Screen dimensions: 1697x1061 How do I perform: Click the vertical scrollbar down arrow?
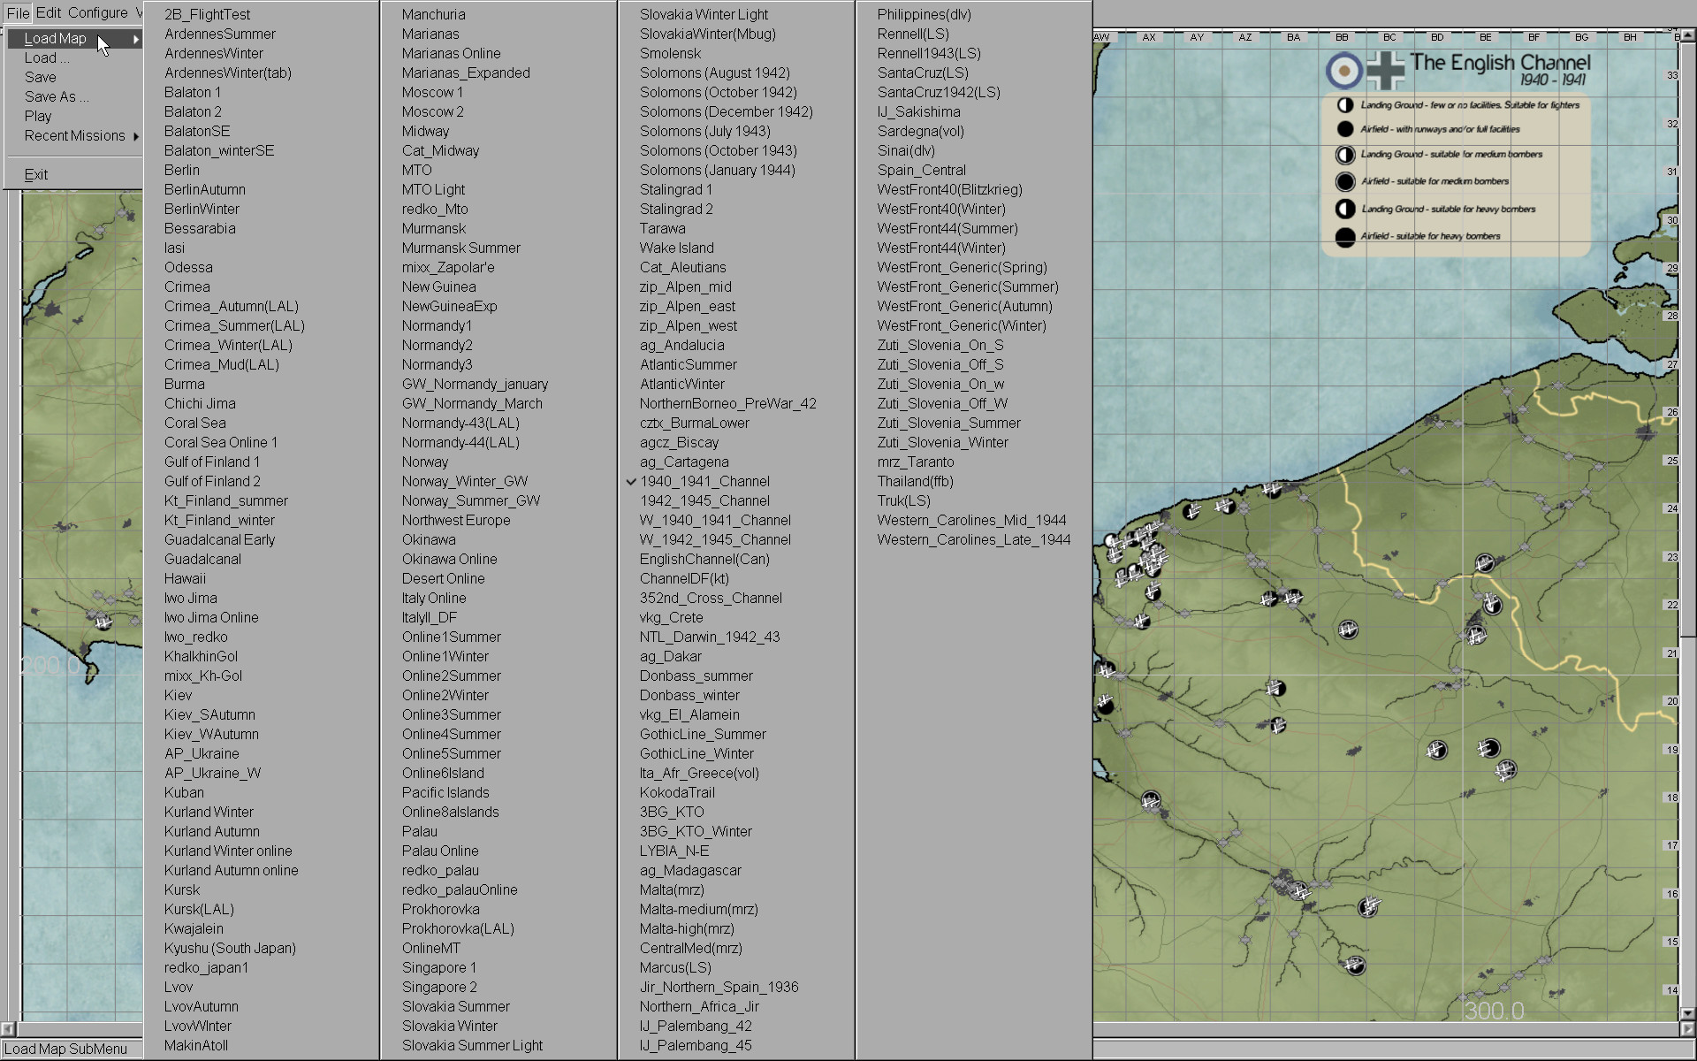click(x=1687, y=1013)
